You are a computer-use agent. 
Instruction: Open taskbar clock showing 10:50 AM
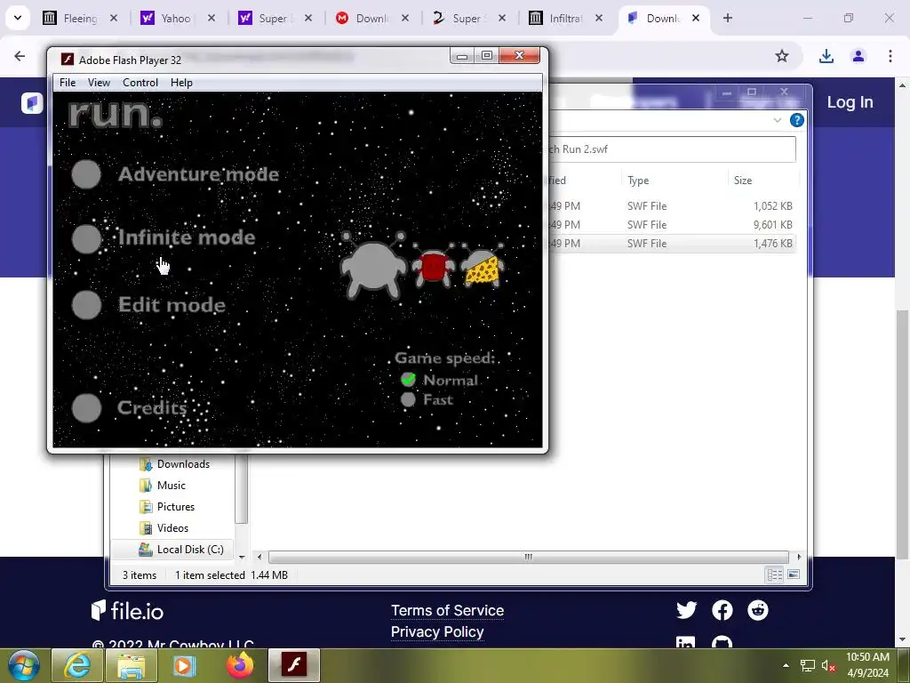[x=867, y=665]
